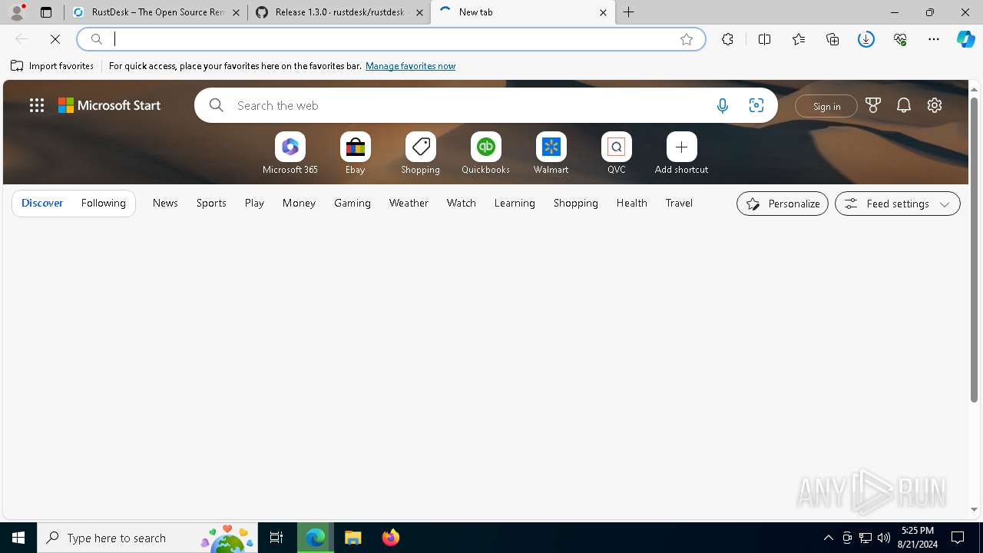The image size is (983, 553).
Task: Launch Copilot sidebar
Action: point(966,39)
